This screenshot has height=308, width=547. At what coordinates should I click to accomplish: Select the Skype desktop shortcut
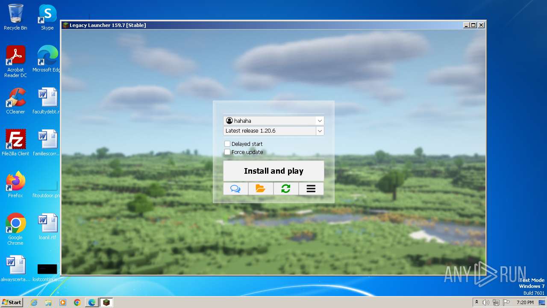[x=47, y=17]
